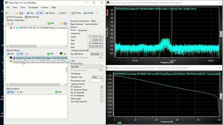Switch to Input Selection tab
Image resolution: width=223 pixels, height=125 pixels.
[91, 24]
